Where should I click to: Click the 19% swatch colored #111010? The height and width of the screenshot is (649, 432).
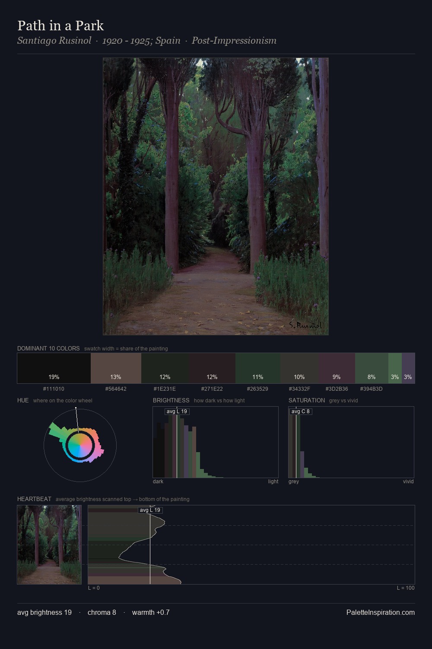click(54, 368)
